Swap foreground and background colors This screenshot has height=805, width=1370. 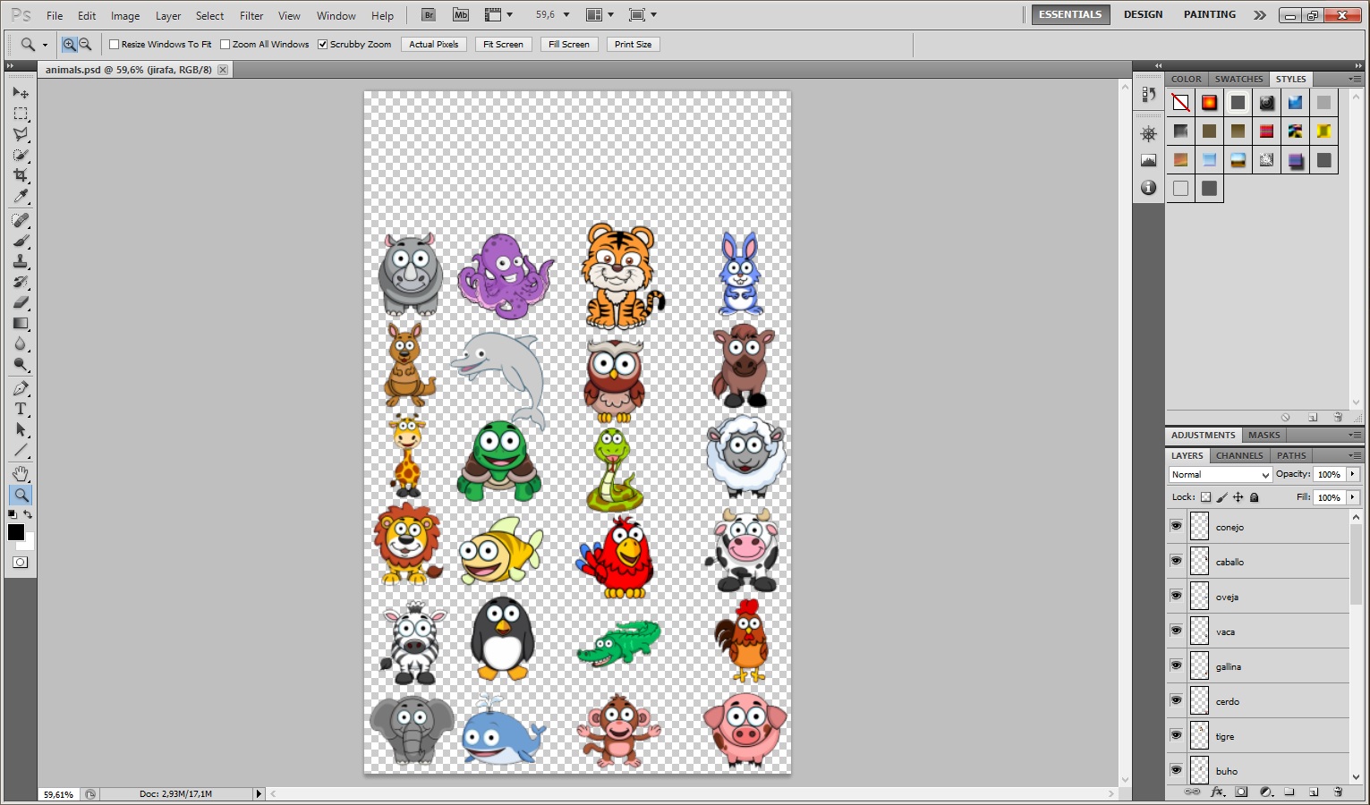click(x=29, y=515)
